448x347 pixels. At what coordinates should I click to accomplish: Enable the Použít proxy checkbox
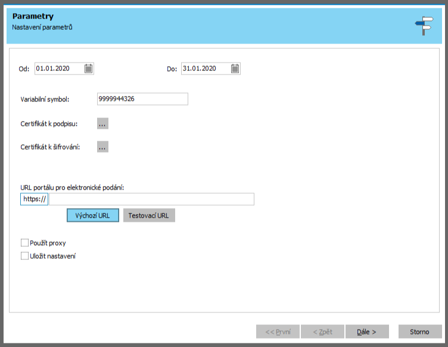coord(24,243)
